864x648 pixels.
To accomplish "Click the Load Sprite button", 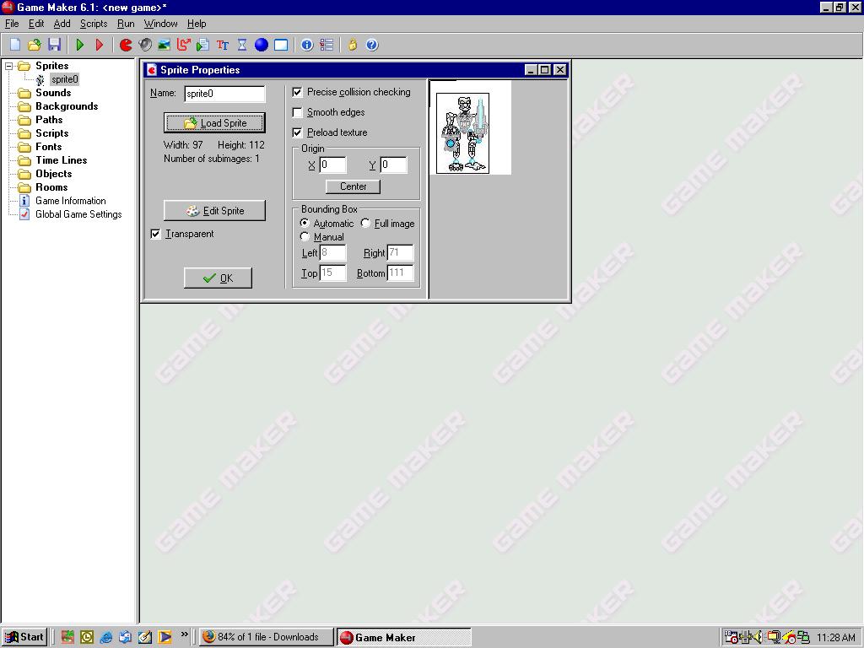I will coord(214,123).
